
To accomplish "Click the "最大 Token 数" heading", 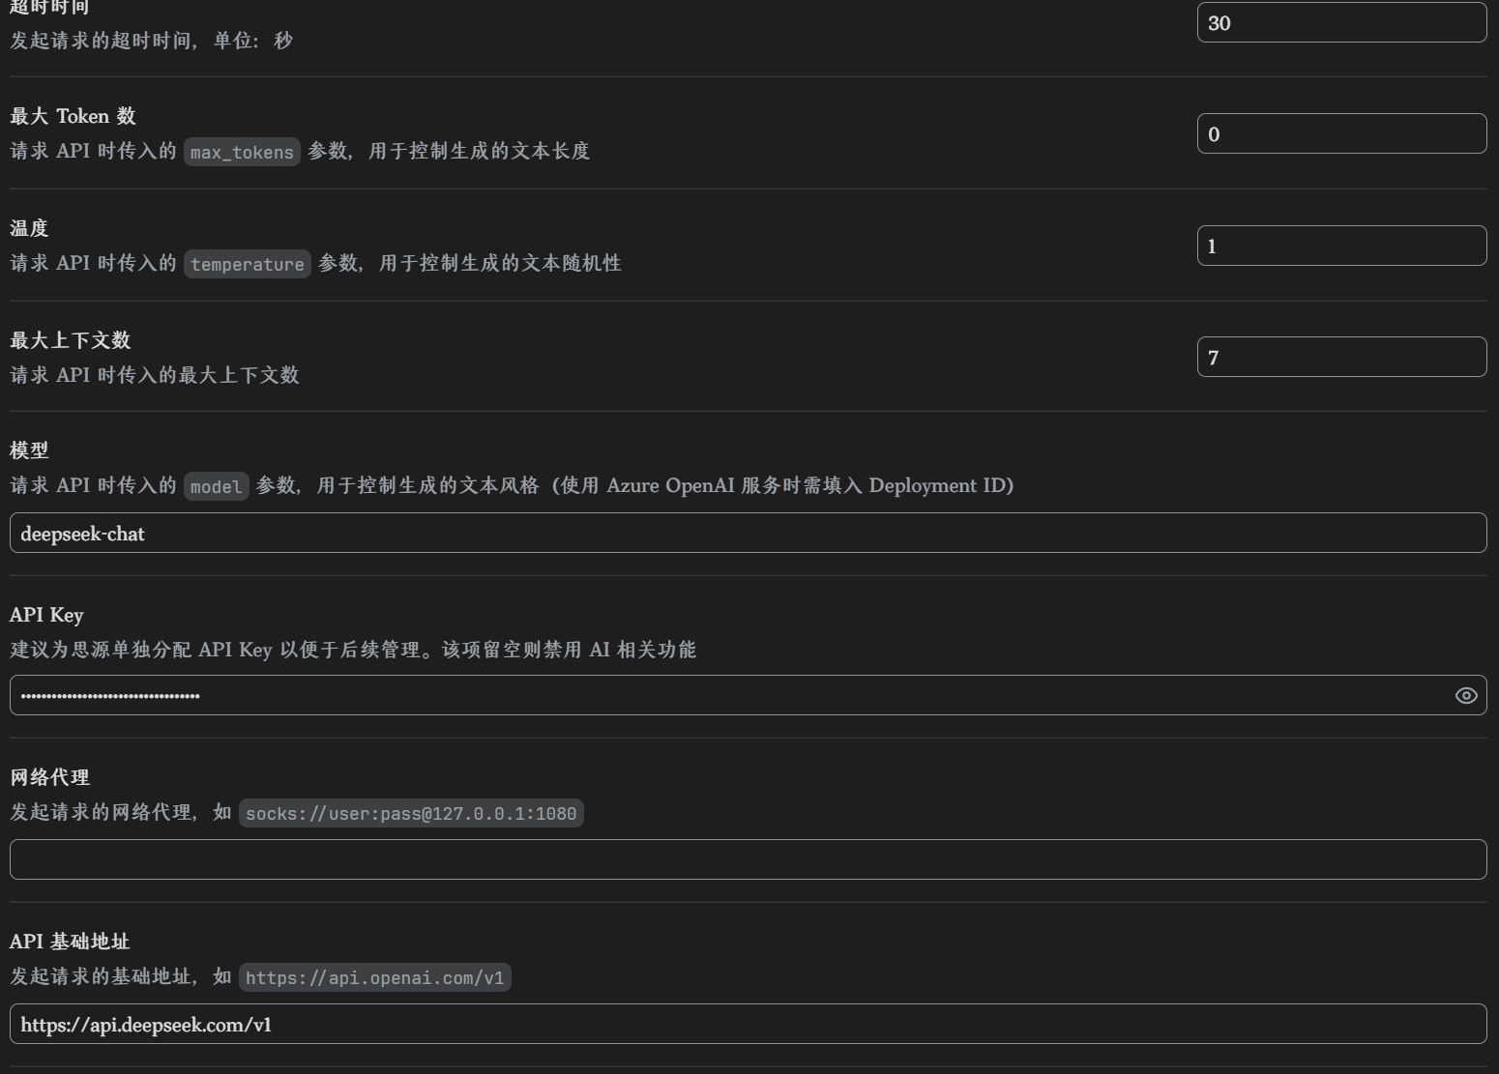I will (x=73, y=116).
